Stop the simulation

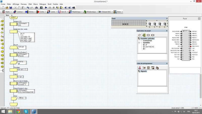(54, 8)
